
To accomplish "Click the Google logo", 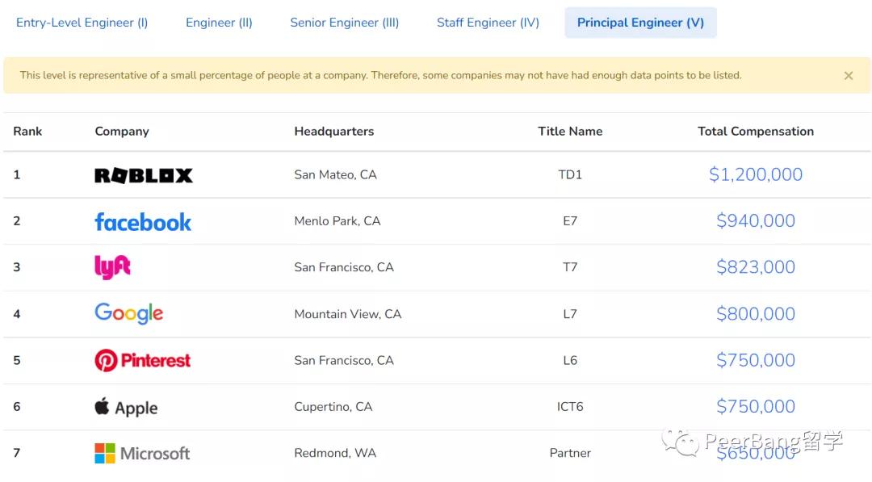I will (129, 313).
